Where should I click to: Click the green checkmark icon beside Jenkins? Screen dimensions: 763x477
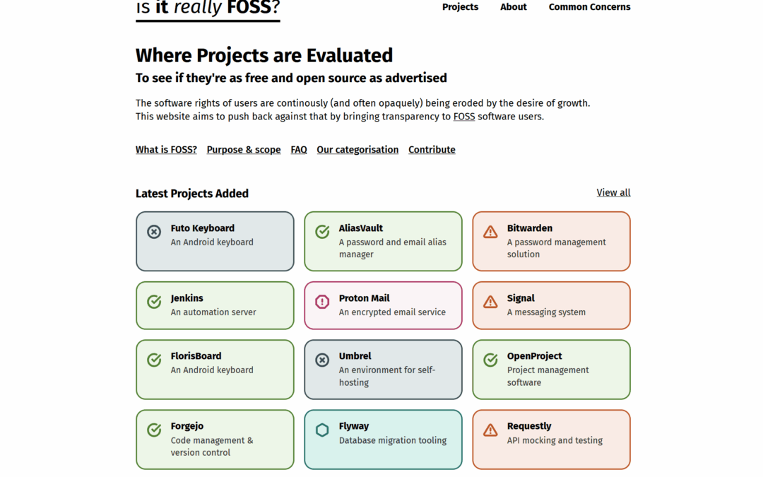click(x=154, y=302)
